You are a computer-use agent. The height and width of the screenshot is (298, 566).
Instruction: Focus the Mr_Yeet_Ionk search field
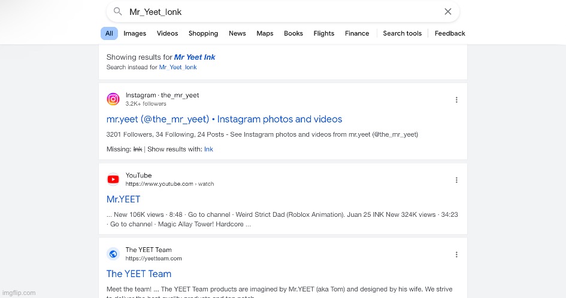[x=282, y=12]
